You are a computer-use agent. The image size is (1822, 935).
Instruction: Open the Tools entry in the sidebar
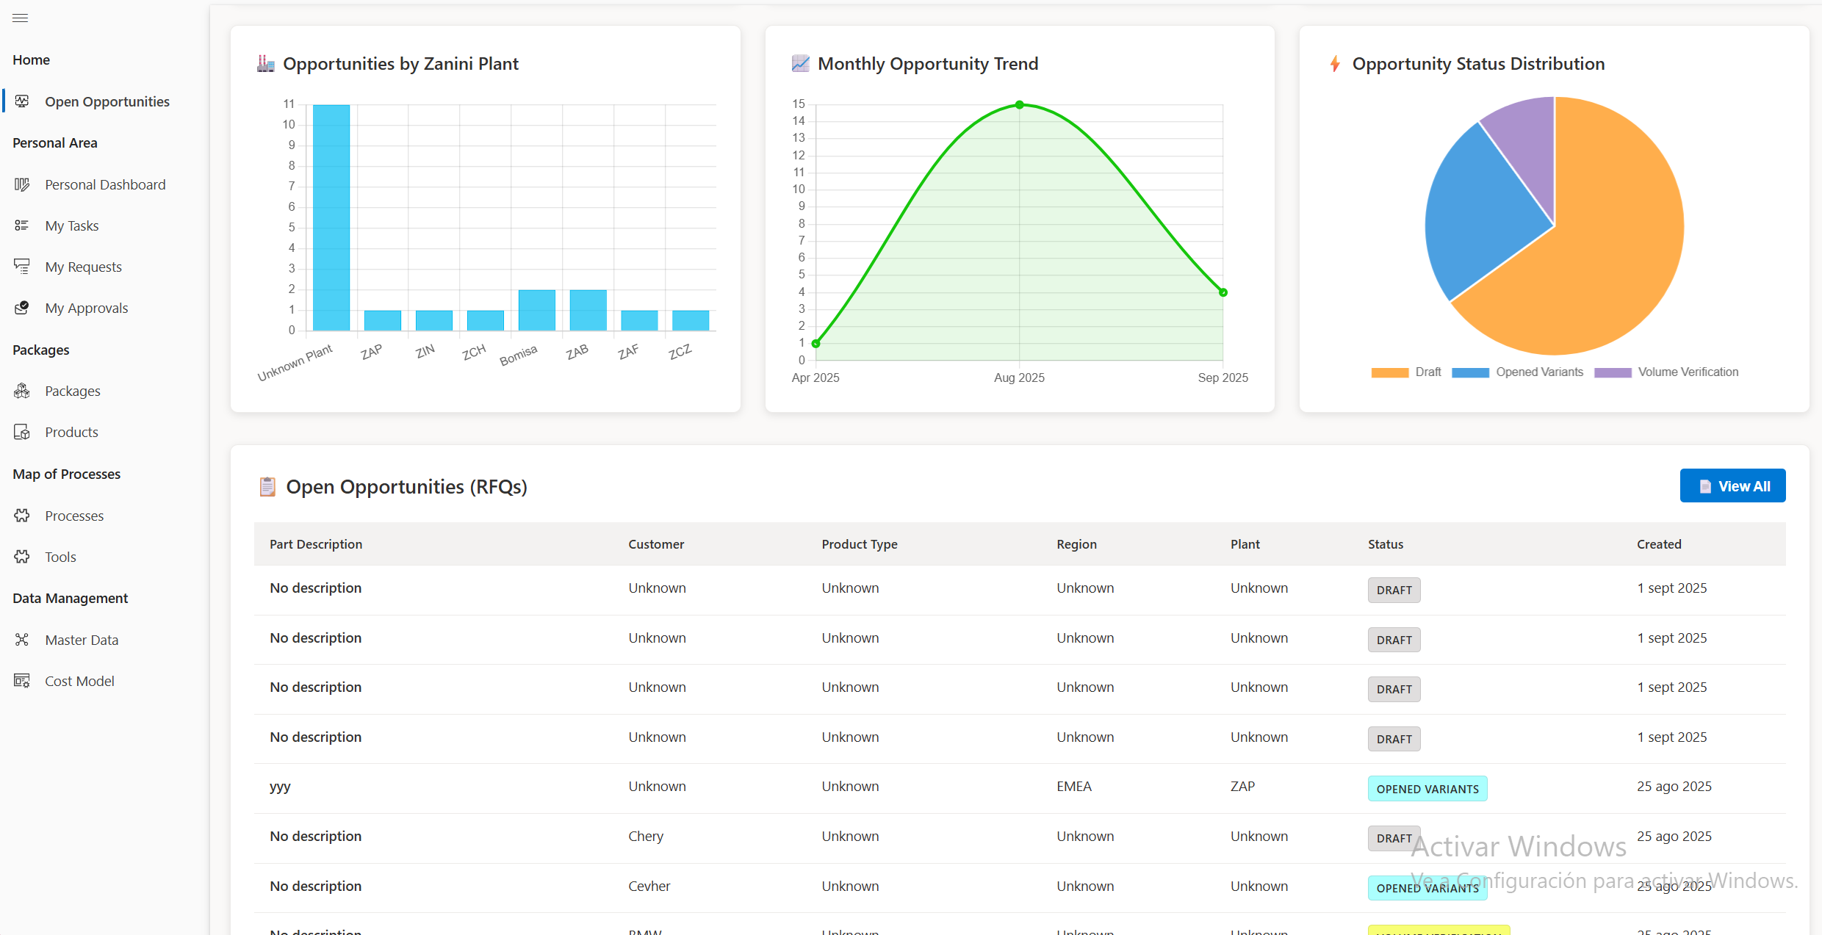[60, 556]
